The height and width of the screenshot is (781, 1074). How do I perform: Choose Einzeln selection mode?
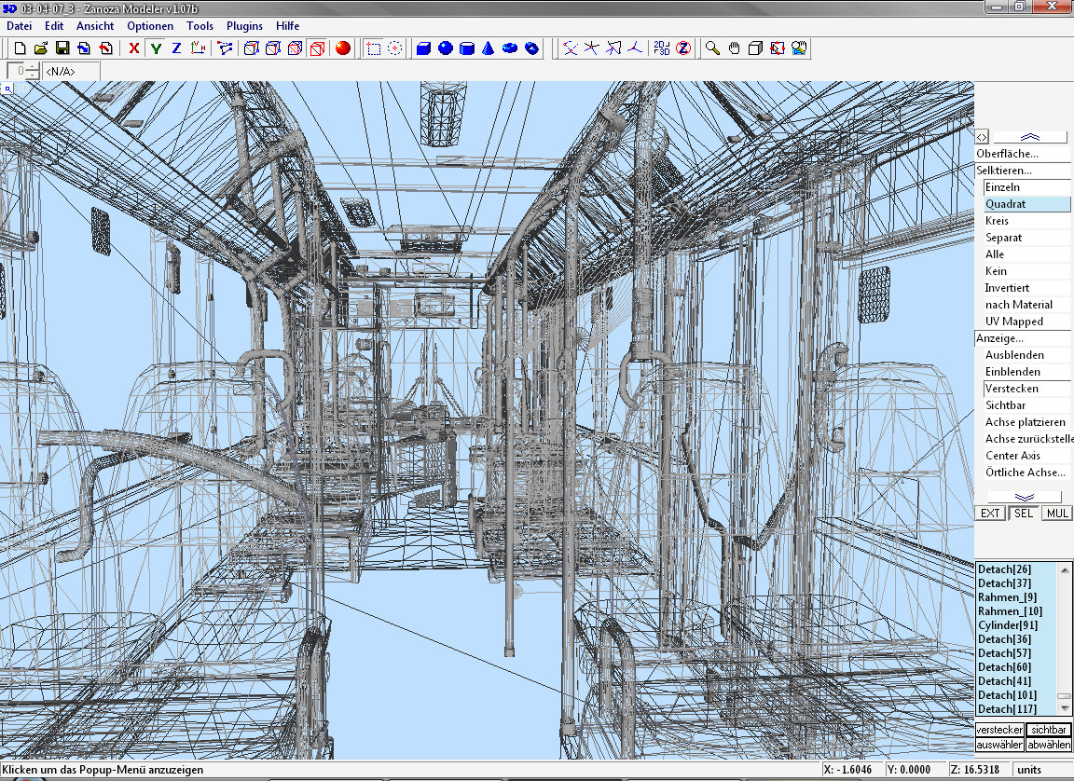point(1026,187)
